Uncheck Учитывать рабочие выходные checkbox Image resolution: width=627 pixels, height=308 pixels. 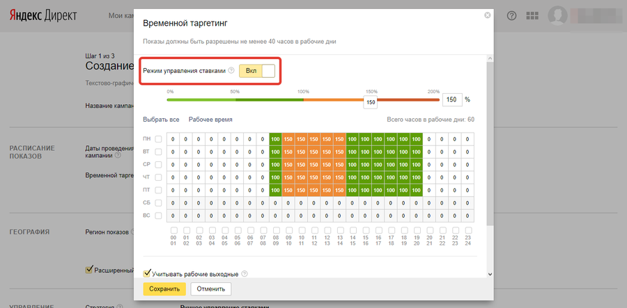coord(147,273)
